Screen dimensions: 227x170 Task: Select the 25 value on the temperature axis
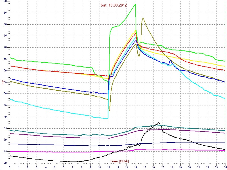click(5, 152)
